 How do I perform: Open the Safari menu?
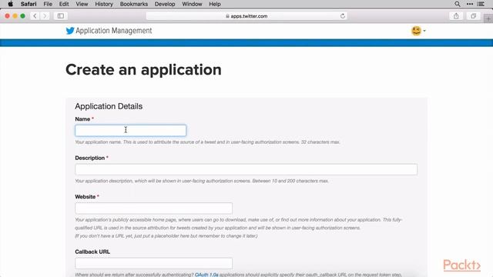[x=29, y=4]
